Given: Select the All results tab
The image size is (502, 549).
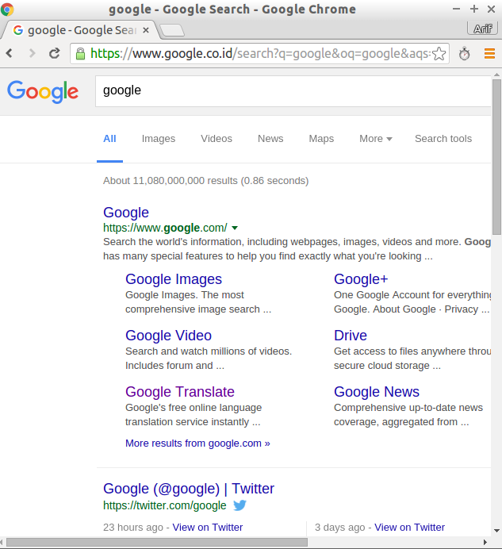Looking at the screenshot, I should pos(109,139).
